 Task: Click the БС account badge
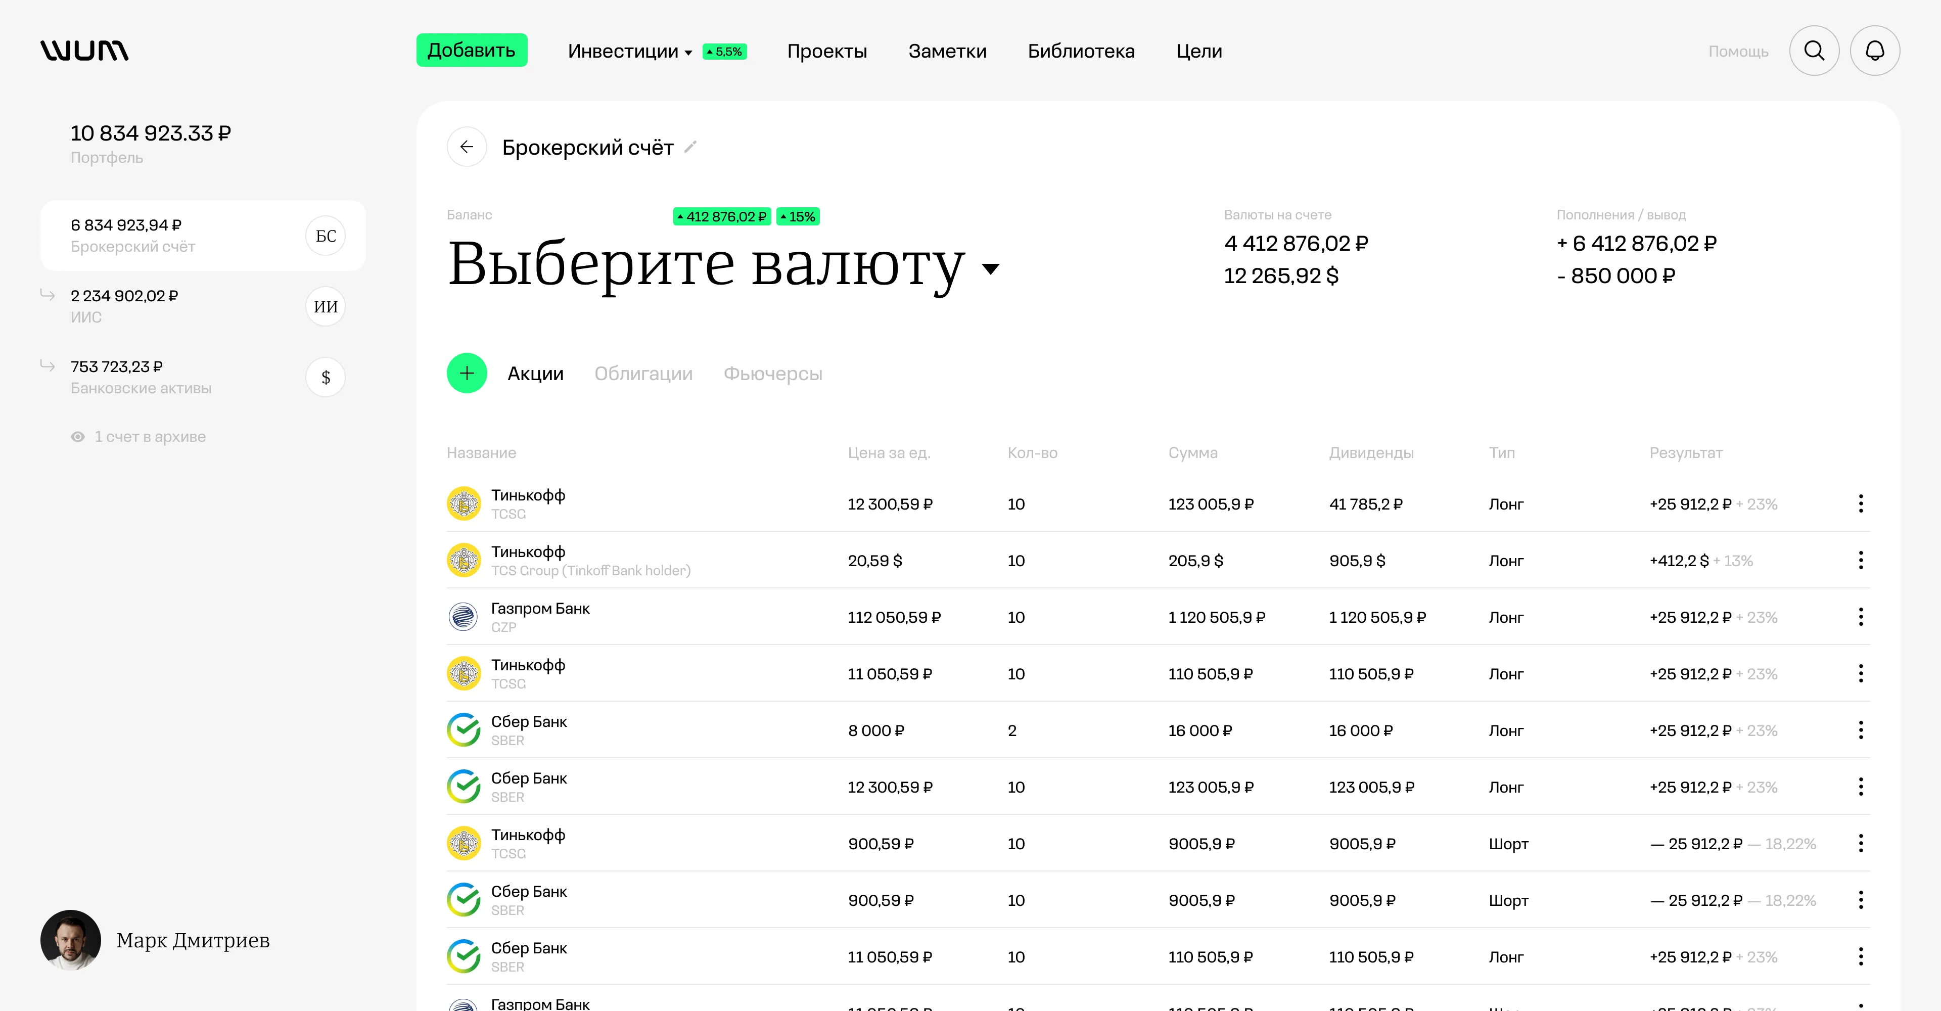[326, 236]
